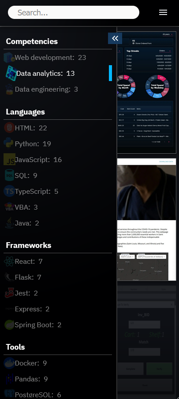Click the Spring Boot leaf icon
This screenshot has width=179, height=399.
(x=9, y=325)
